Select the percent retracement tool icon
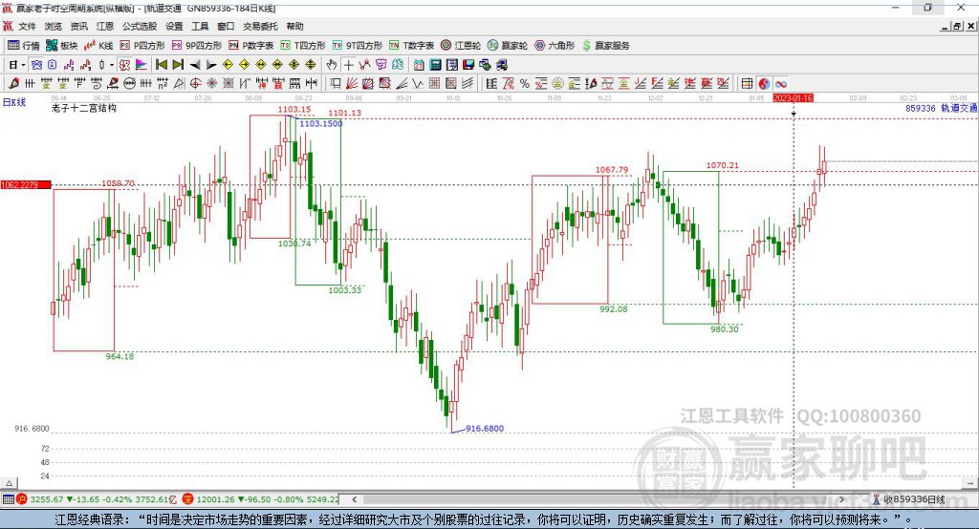This screenshot has height=529, width=979. pos(525,84)
